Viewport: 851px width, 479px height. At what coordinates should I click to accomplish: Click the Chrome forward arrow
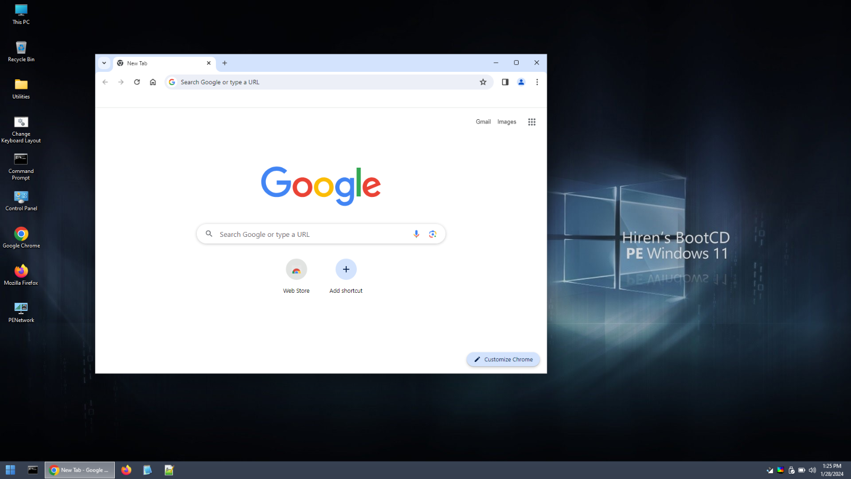[121, 82]
